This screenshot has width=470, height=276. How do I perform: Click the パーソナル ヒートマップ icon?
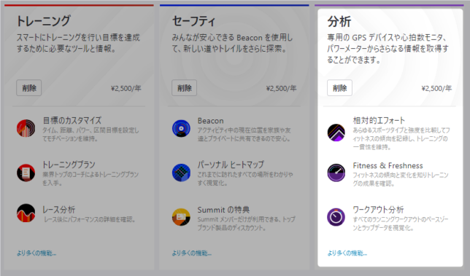click(181, 173)
